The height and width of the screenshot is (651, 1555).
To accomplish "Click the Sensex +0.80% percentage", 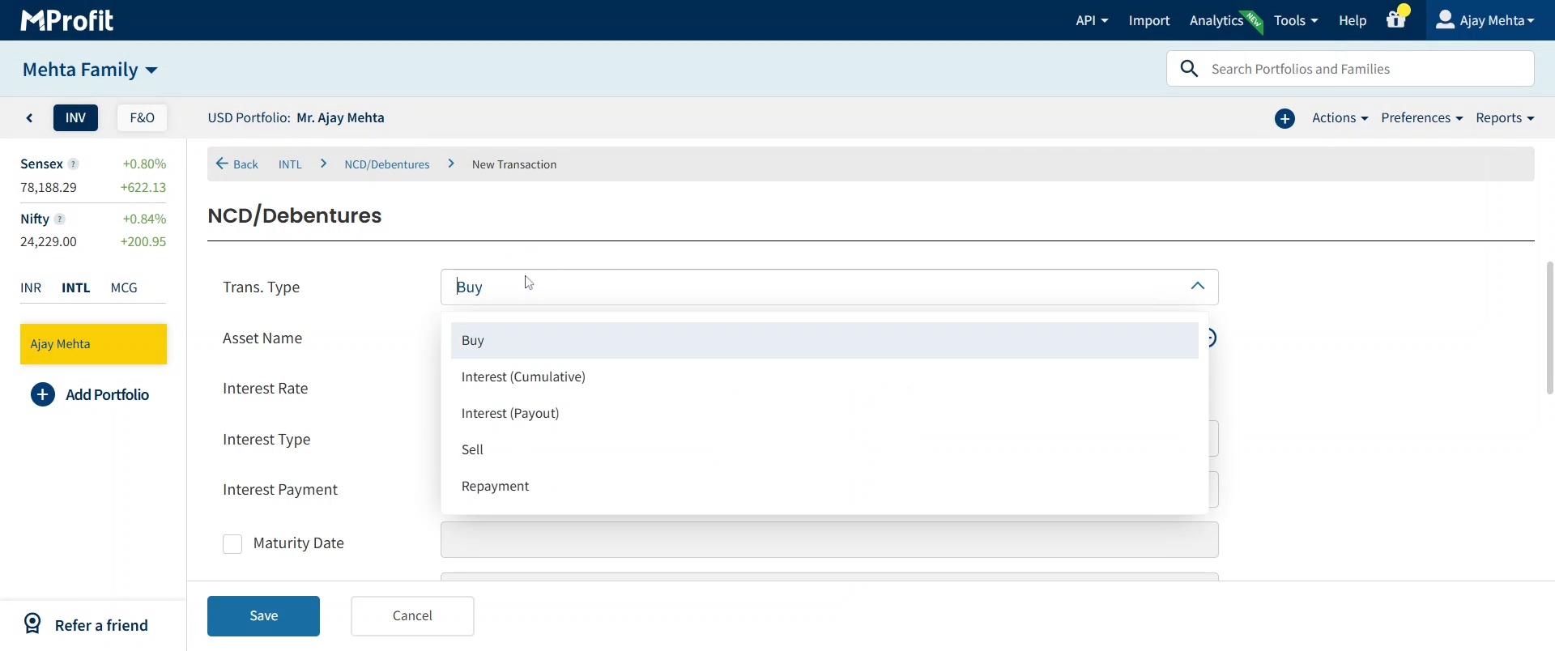I will pyautogui.click(x=145, y=164).
